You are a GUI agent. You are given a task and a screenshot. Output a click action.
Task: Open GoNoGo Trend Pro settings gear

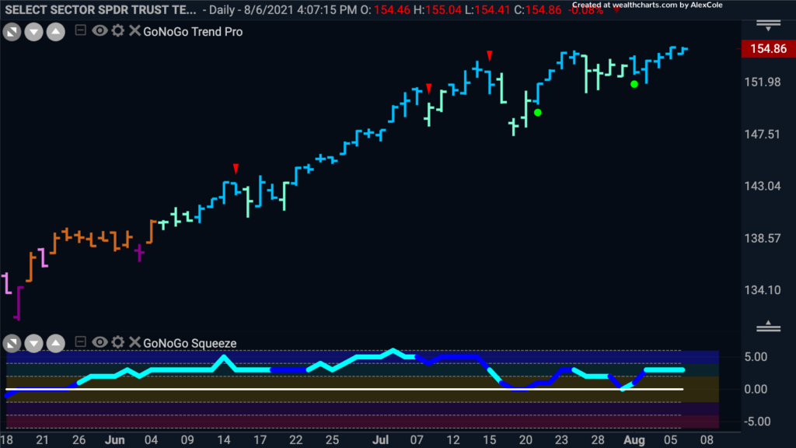(x=118, y=31)
